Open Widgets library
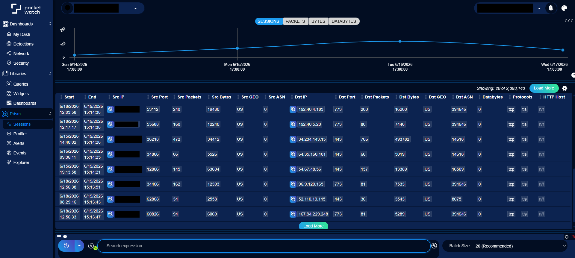The width and height of the screenshot is (575, 258). 21,94
